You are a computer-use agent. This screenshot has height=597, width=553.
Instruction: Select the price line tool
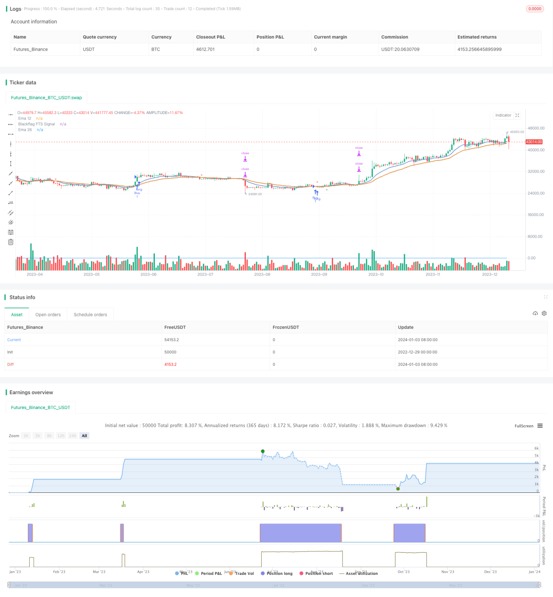(x=11, y=202)
